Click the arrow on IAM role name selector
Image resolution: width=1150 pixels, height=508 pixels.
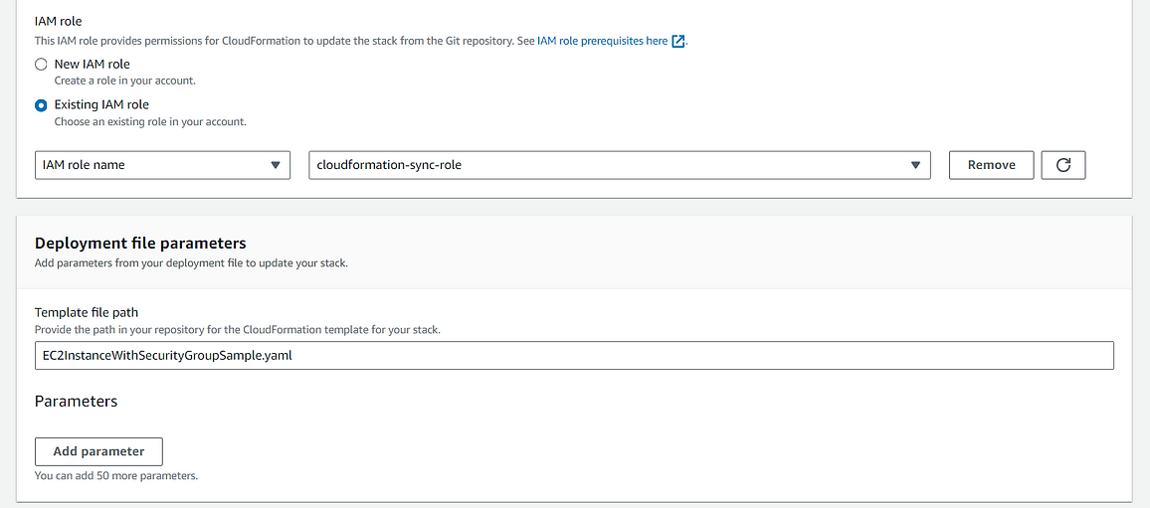pyautogui.click(x=276, y=165)
